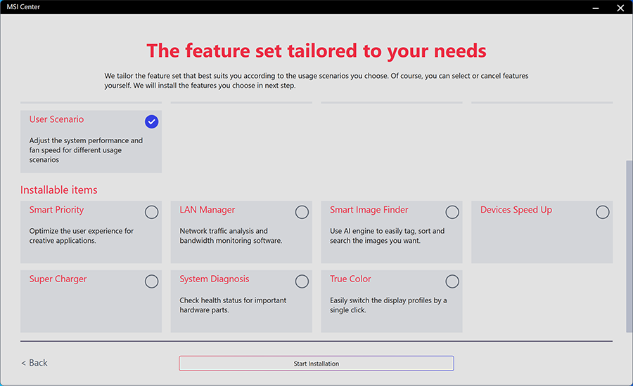Viewport: 633px width, 386px height.
Task: Click the MSI Center title text
Action: (23, 7)
